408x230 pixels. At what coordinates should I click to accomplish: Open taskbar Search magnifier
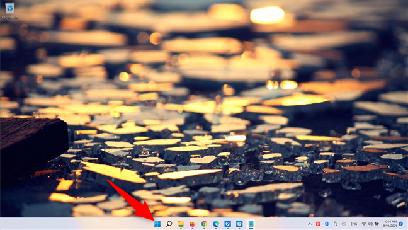tap(169, 224)
